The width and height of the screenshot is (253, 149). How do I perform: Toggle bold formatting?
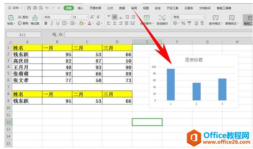[x=46, y=23]
